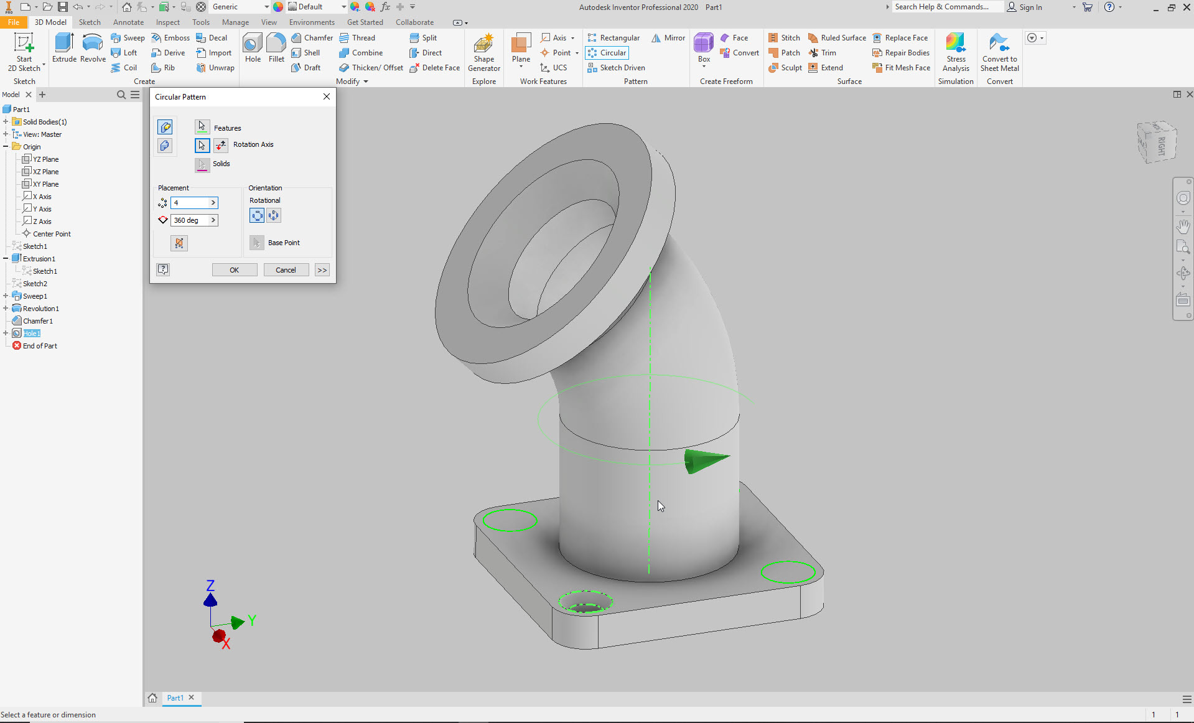
Task: Click the Search Help & Commands box
Action: coord(948,7)
